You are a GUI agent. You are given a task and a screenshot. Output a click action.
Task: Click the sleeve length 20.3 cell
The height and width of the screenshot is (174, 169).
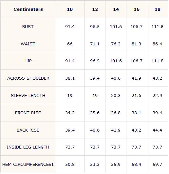click(116, 96)
